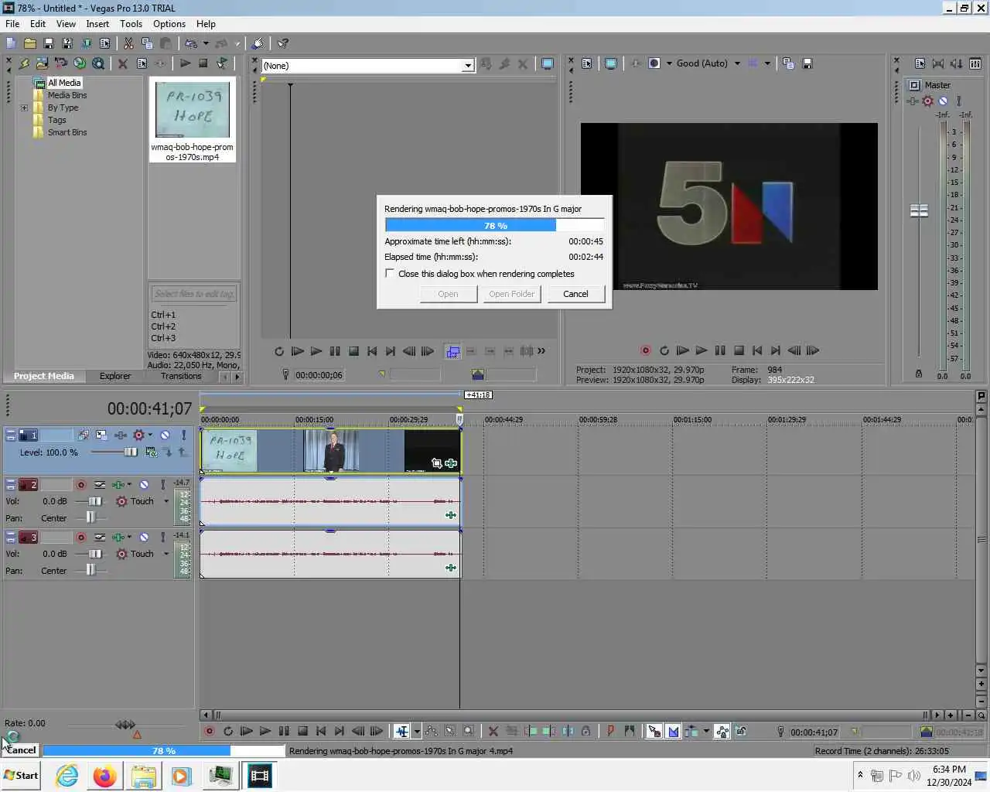Click the Cut scissors icon in toolbar
The width and height of the screenshot is (990, 792).
point(128,43)
